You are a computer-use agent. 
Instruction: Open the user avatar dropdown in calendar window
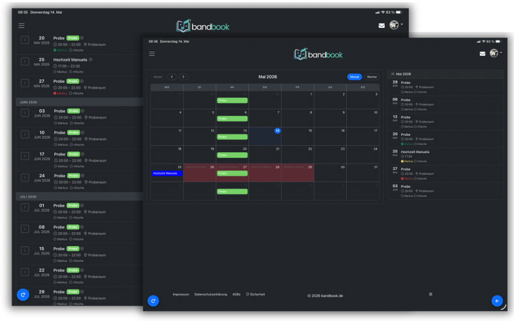tap(495, 53)
